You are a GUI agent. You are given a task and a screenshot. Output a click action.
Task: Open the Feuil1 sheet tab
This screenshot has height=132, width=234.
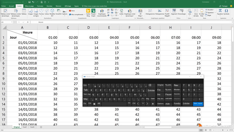25,127
